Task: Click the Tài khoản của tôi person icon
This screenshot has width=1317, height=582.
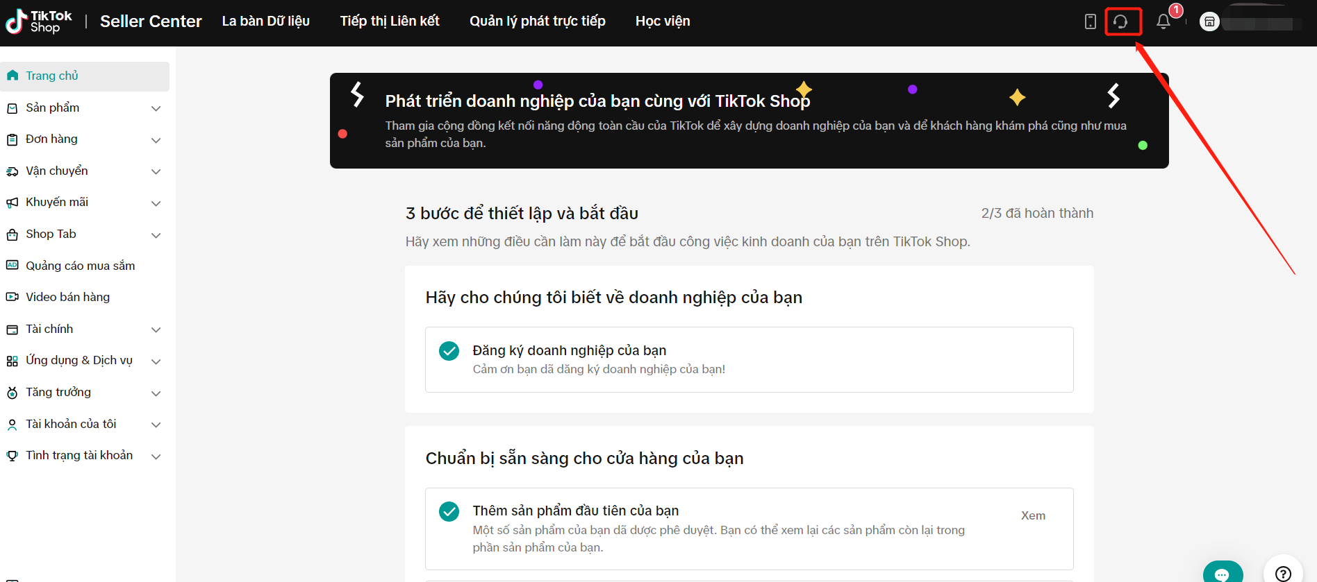Action: tap(13, 425)
